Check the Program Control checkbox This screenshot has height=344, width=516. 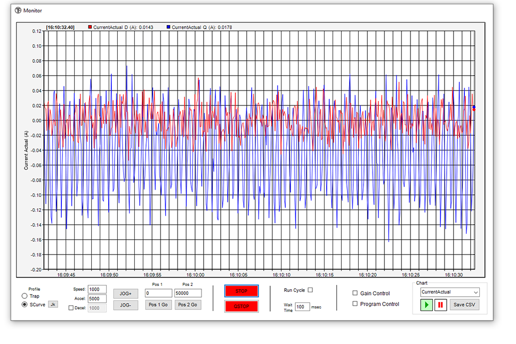(356, 304)
